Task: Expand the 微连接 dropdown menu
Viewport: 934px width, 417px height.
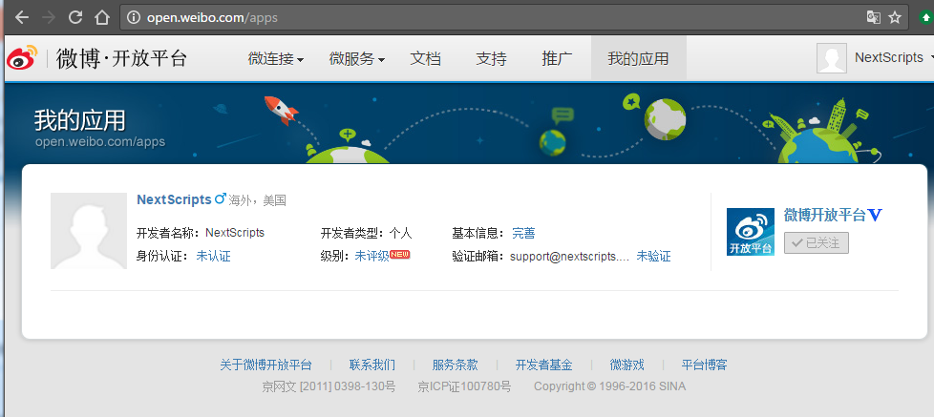Action: click(276, 59)
